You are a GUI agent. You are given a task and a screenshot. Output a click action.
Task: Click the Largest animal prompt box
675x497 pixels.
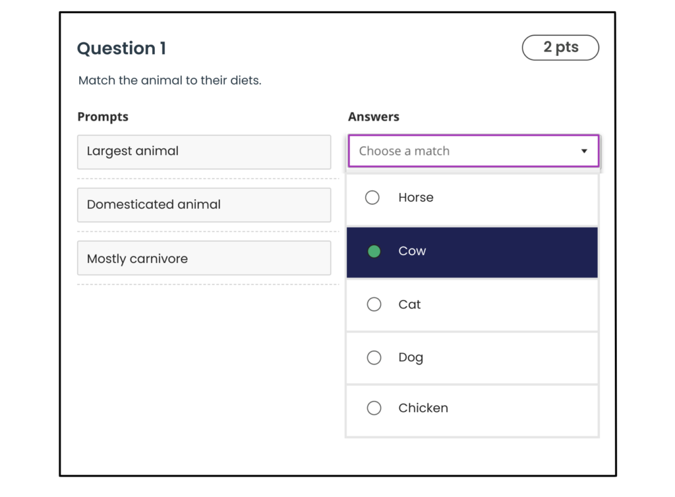point(204,152)
